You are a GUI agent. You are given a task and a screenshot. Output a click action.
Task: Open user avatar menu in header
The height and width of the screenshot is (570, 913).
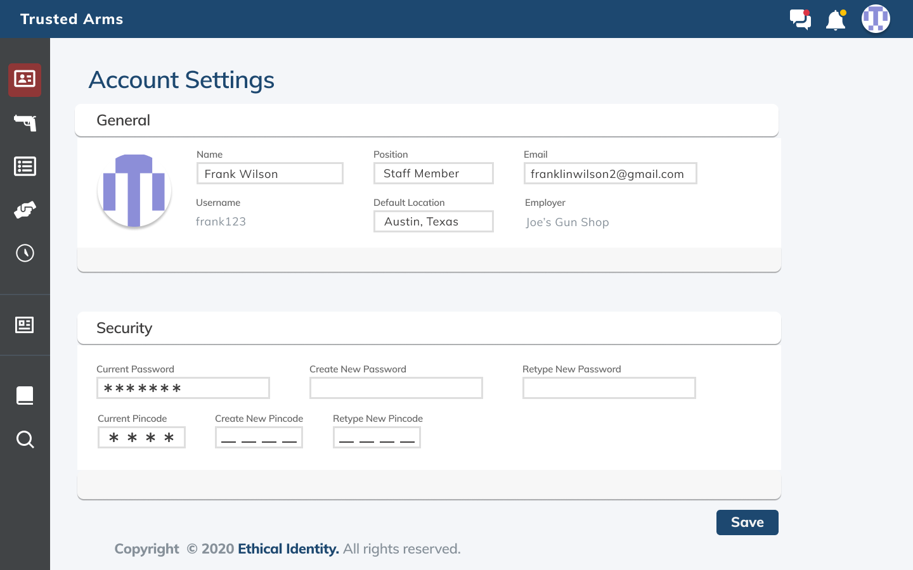876,18
